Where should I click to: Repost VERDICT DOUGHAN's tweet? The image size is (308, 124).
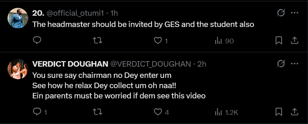(98, 112)
